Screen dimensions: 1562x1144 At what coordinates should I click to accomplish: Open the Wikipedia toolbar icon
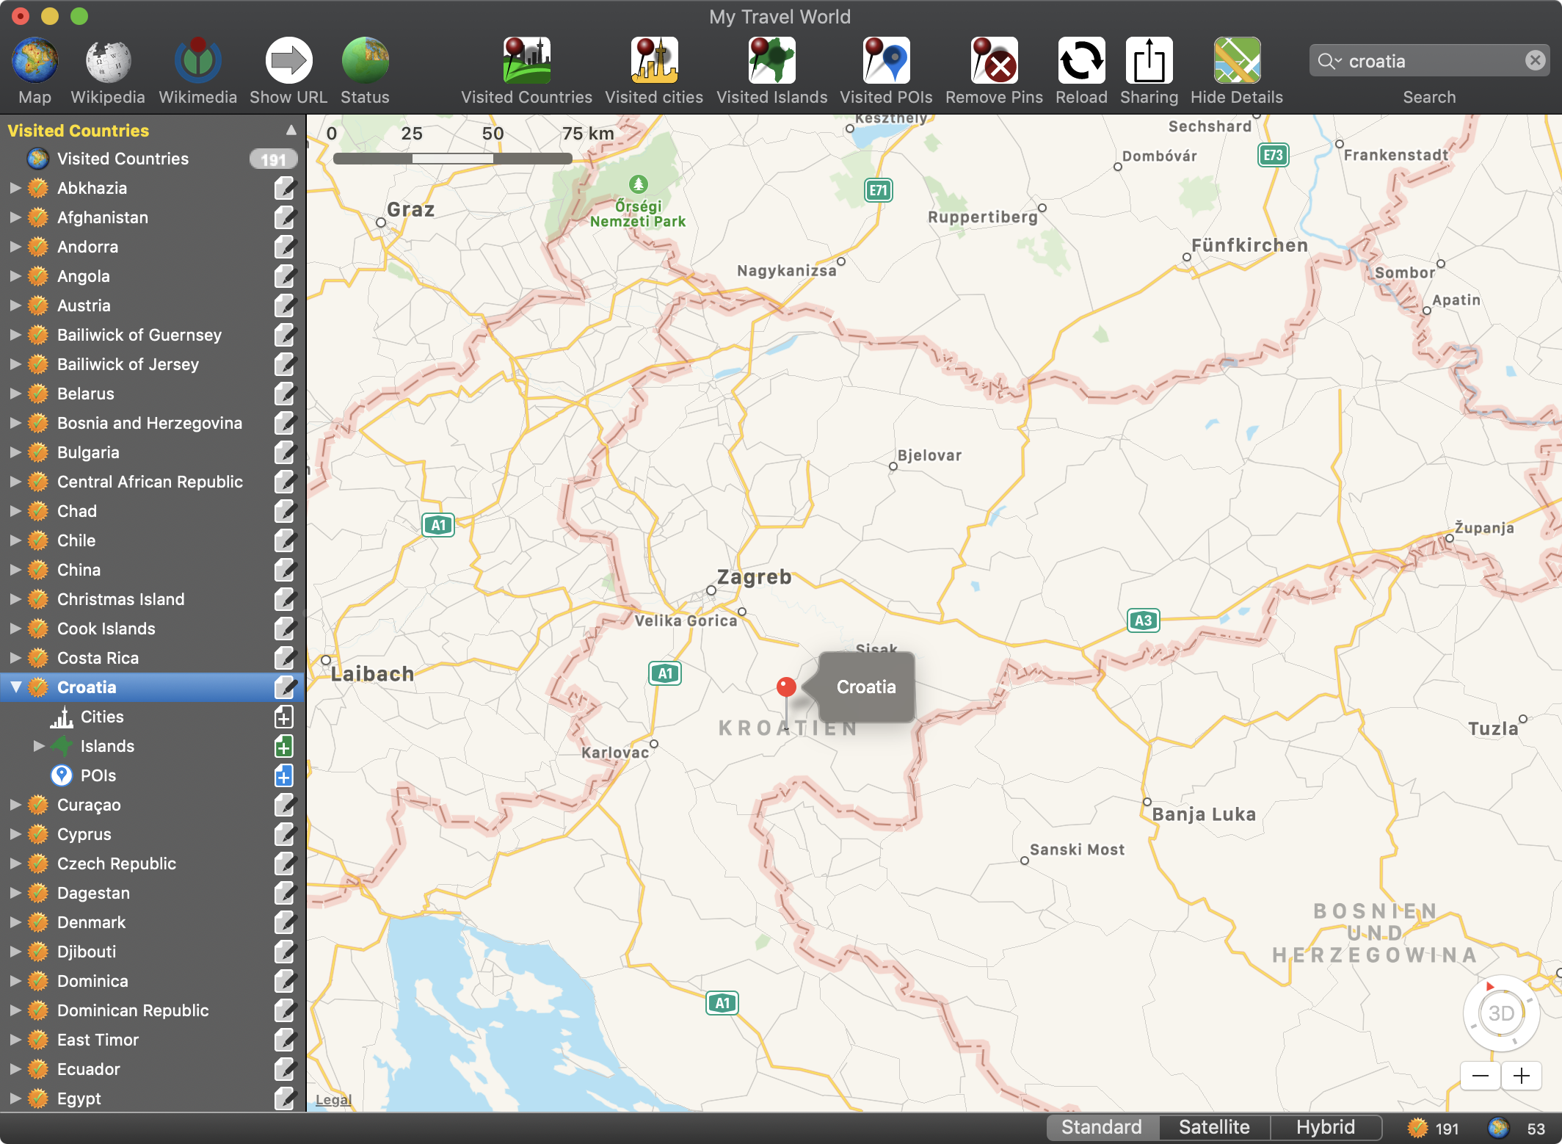pos(108,60)
